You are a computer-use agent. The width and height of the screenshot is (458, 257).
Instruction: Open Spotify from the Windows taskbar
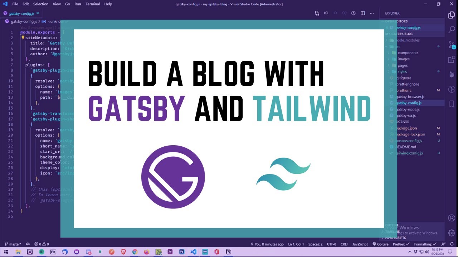pos(42,252)
